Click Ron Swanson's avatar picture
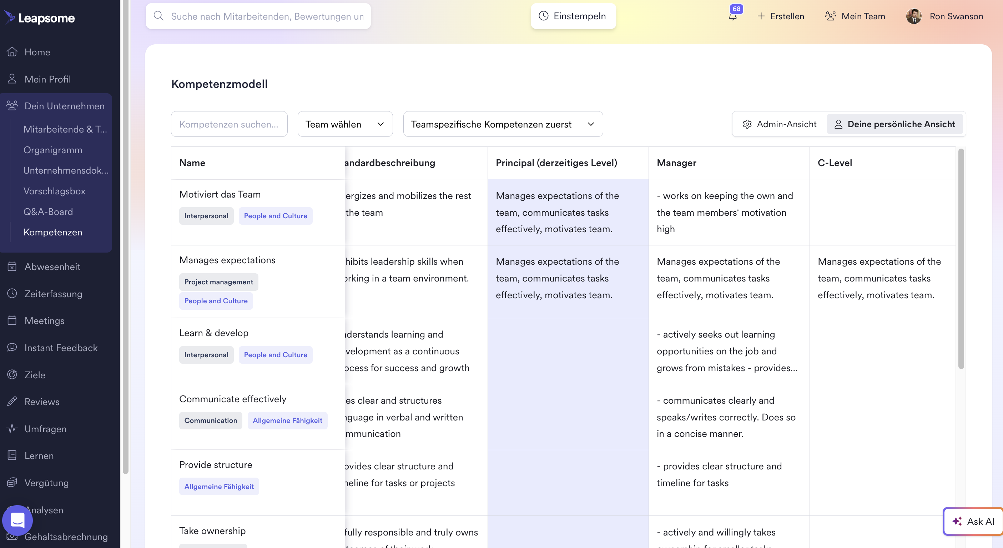Viewport: 1003px width, 548px height. pos(914,16)
